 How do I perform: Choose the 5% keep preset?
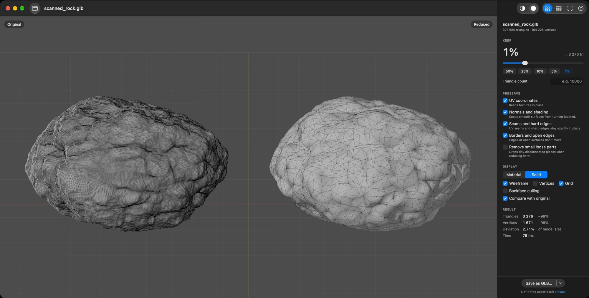pyautogui.click(x=554, y=71)
